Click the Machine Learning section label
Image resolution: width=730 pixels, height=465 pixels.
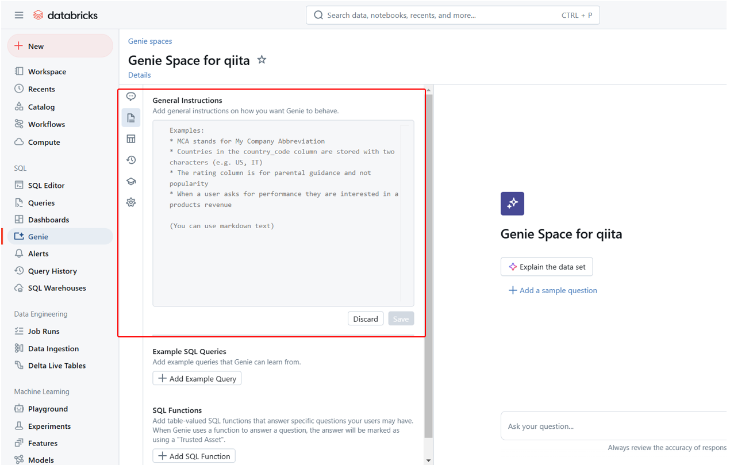click(x=42, y=392)
